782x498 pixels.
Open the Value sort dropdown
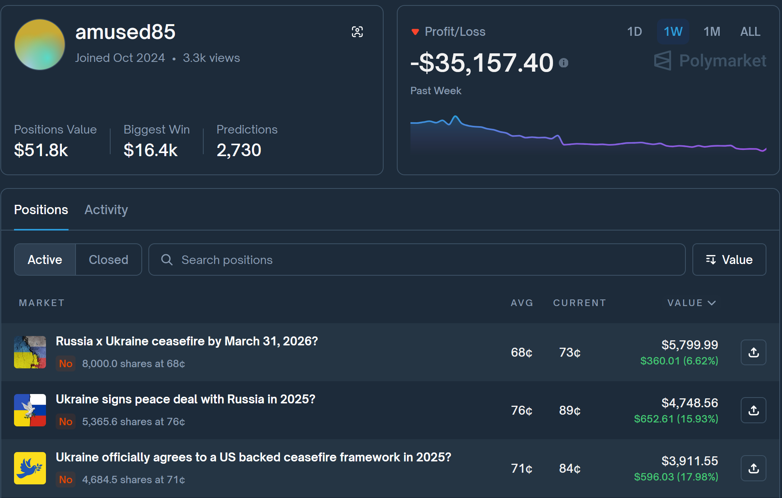(x=729, y=260)
